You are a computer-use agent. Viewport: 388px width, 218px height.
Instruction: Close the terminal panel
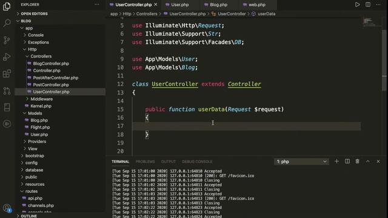(378, 162)
